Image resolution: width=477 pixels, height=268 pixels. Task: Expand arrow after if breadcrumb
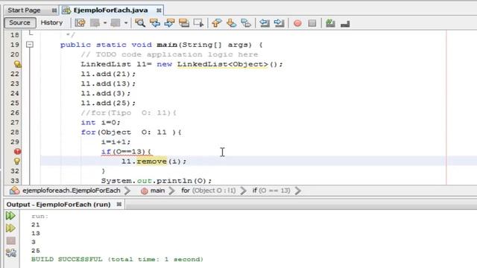298,191
